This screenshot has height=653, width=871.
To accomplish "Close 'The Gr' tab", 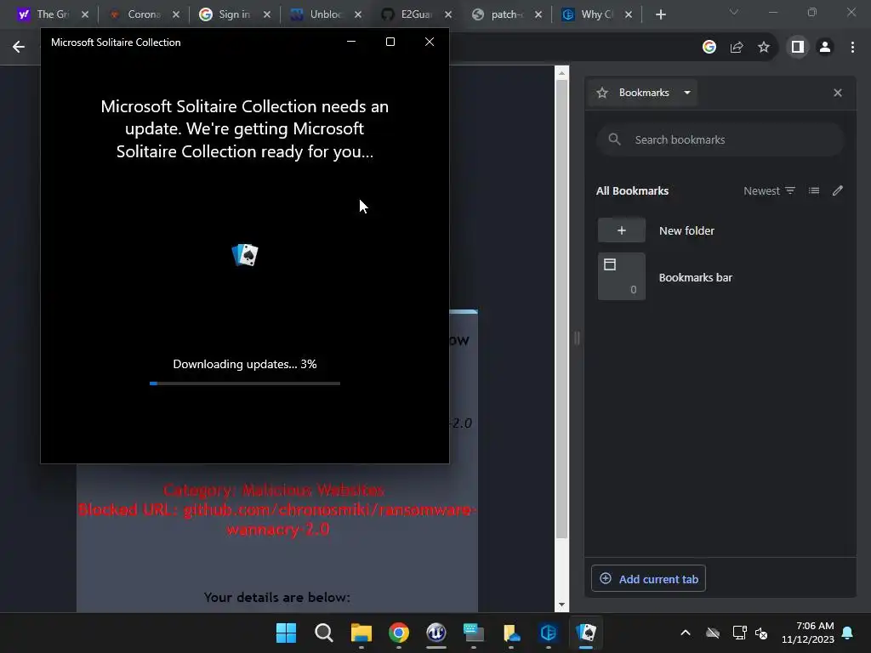I will point(85,14).
